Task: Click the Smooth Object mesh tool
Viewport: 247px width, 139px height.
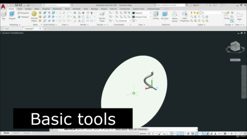Action: click(x=34, y=16)
